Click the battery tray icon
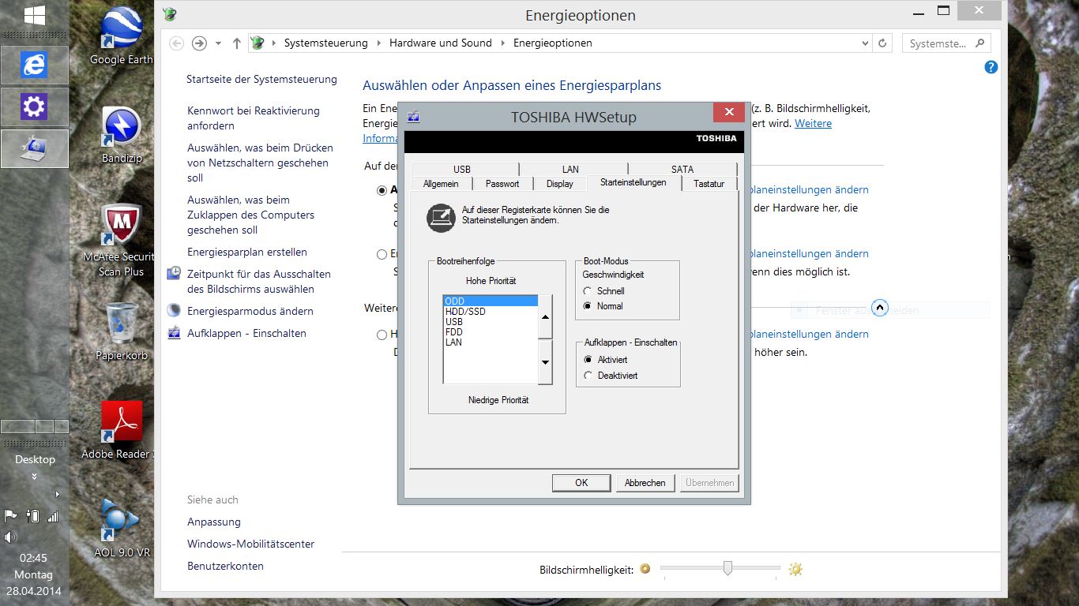1079x606 pixels. 32,516
